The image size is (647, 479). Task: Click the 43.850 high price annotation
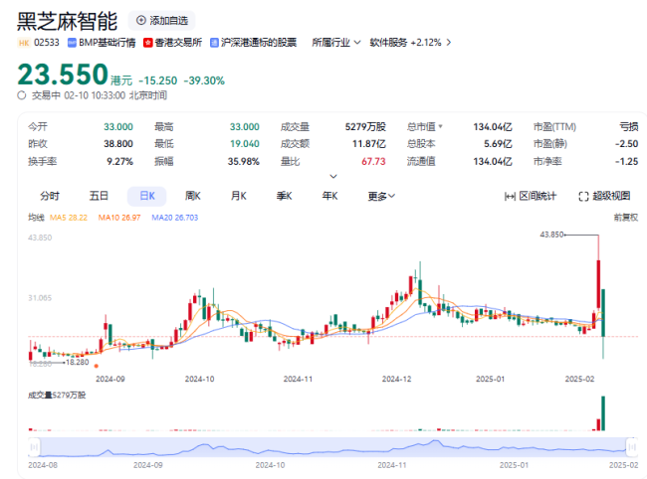click(551, 235)
